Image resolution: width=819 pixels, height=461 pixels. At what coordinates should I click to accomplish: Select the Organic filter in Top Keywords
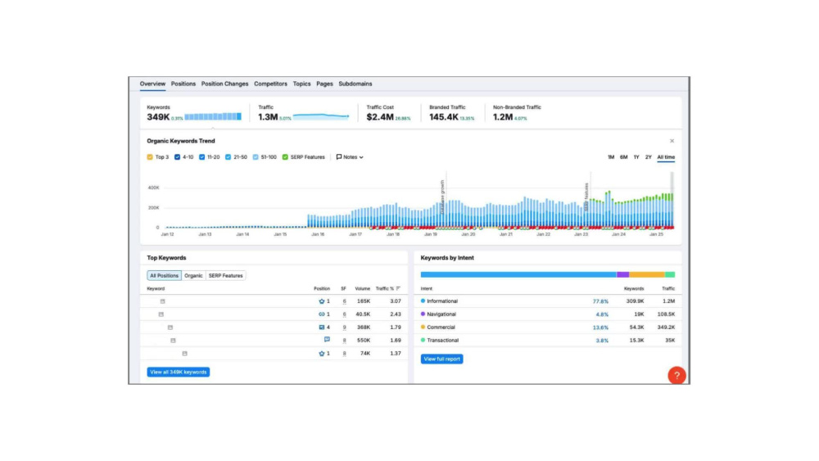pos(193,275)
